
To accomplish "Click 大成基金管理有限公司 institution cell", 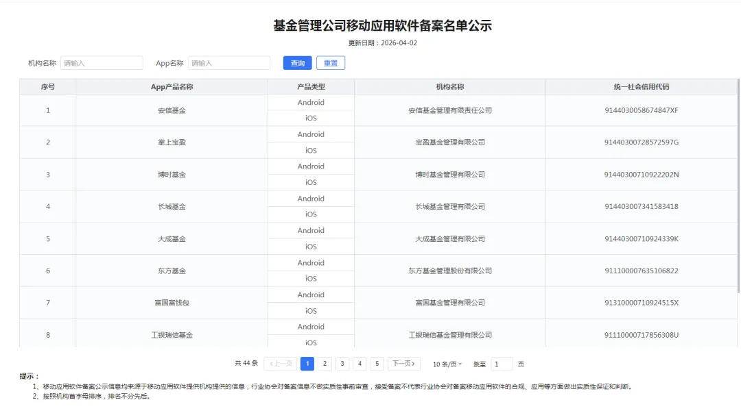I will (x=450, y=239).
